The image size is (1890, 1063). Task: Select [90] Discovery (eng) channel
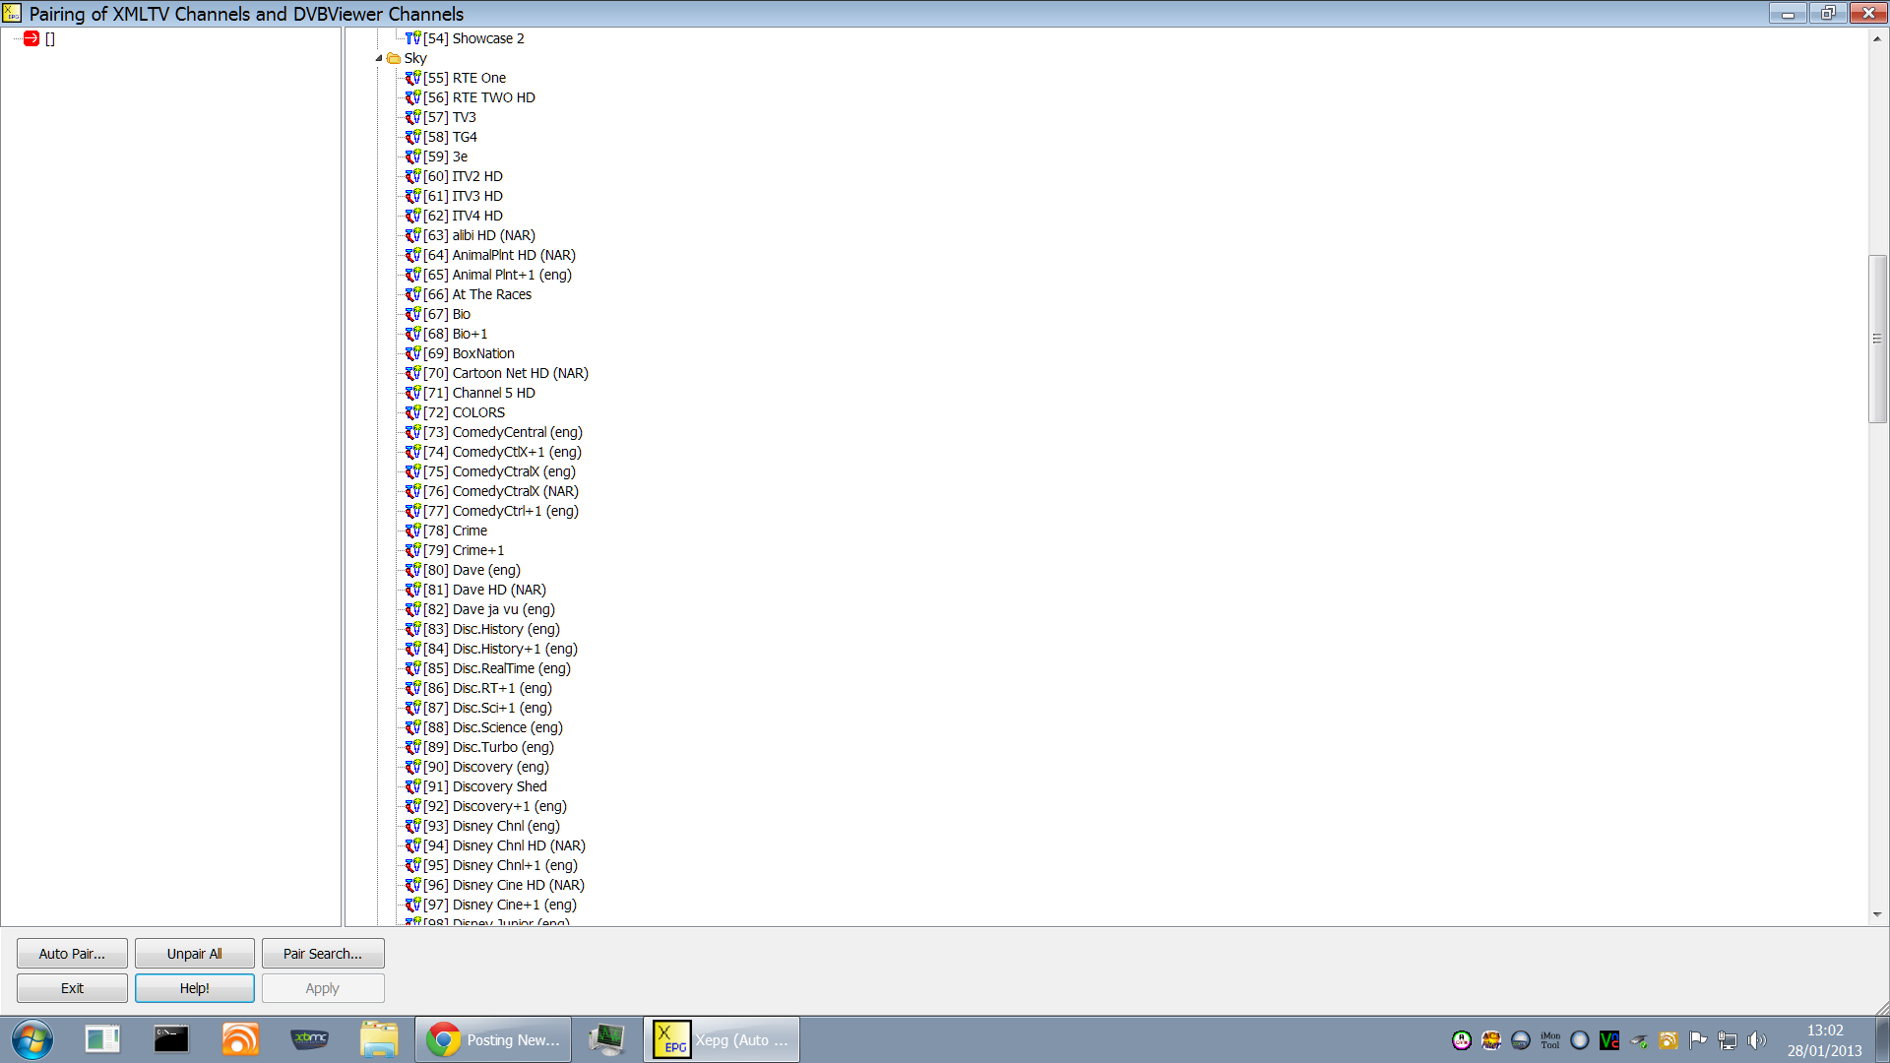click(486, 767)
